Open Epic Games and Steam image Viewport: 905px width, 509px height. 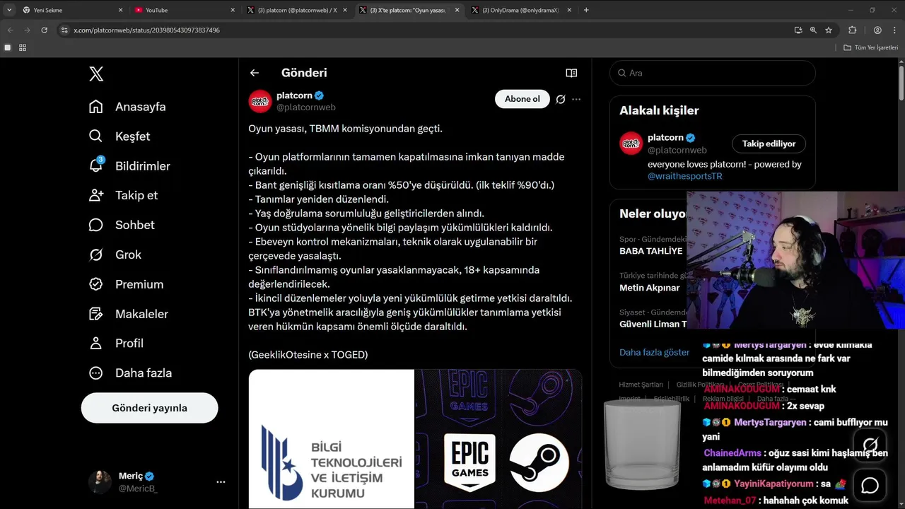(498, 439)
